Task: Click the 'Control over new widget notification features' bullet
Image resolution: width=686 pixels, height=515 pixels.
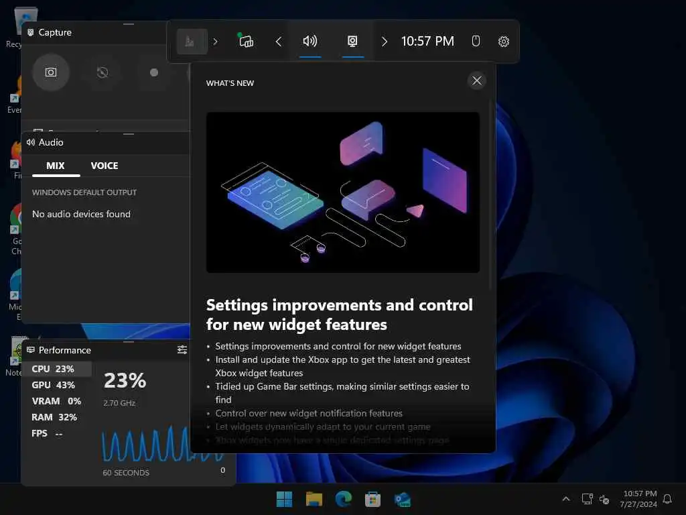Action: pos(309,413)
